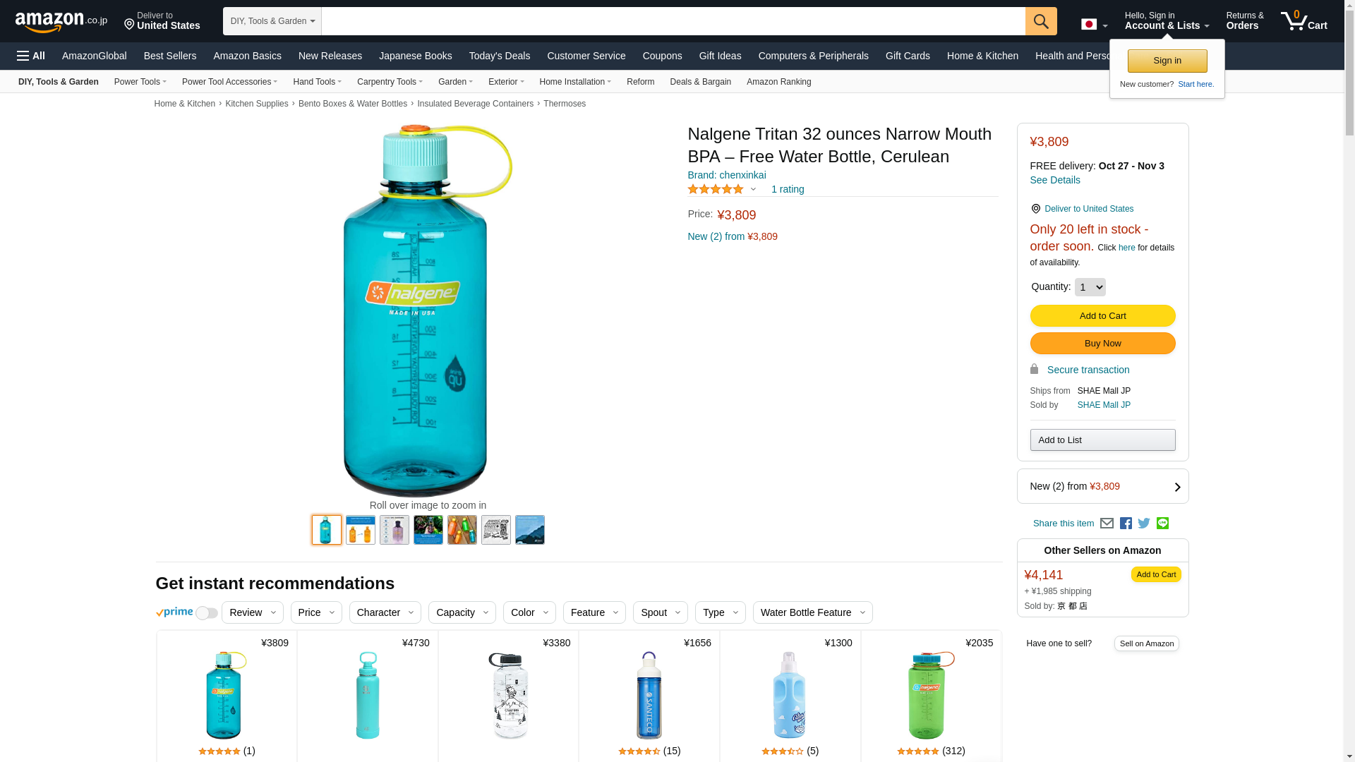Viewport: 1355px width, 762px height.
Task: Open the Color filter dropdown
Action: point(529,612)
